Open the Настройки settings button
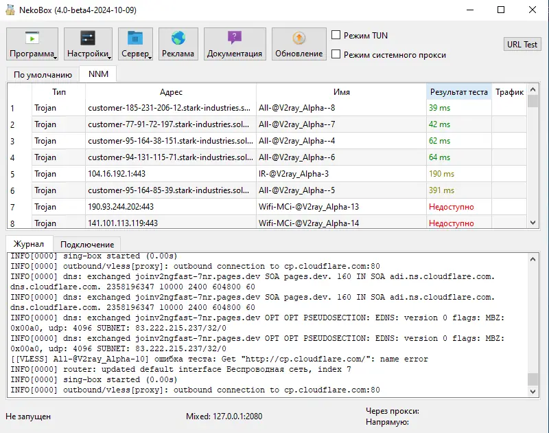The image size is (549, 433). (x=88, y=44)
